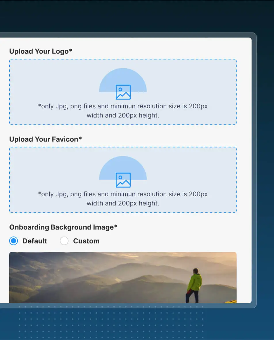The image size is (274, 340).
Task: Click the Custom option label
Action: click(86, 241)
